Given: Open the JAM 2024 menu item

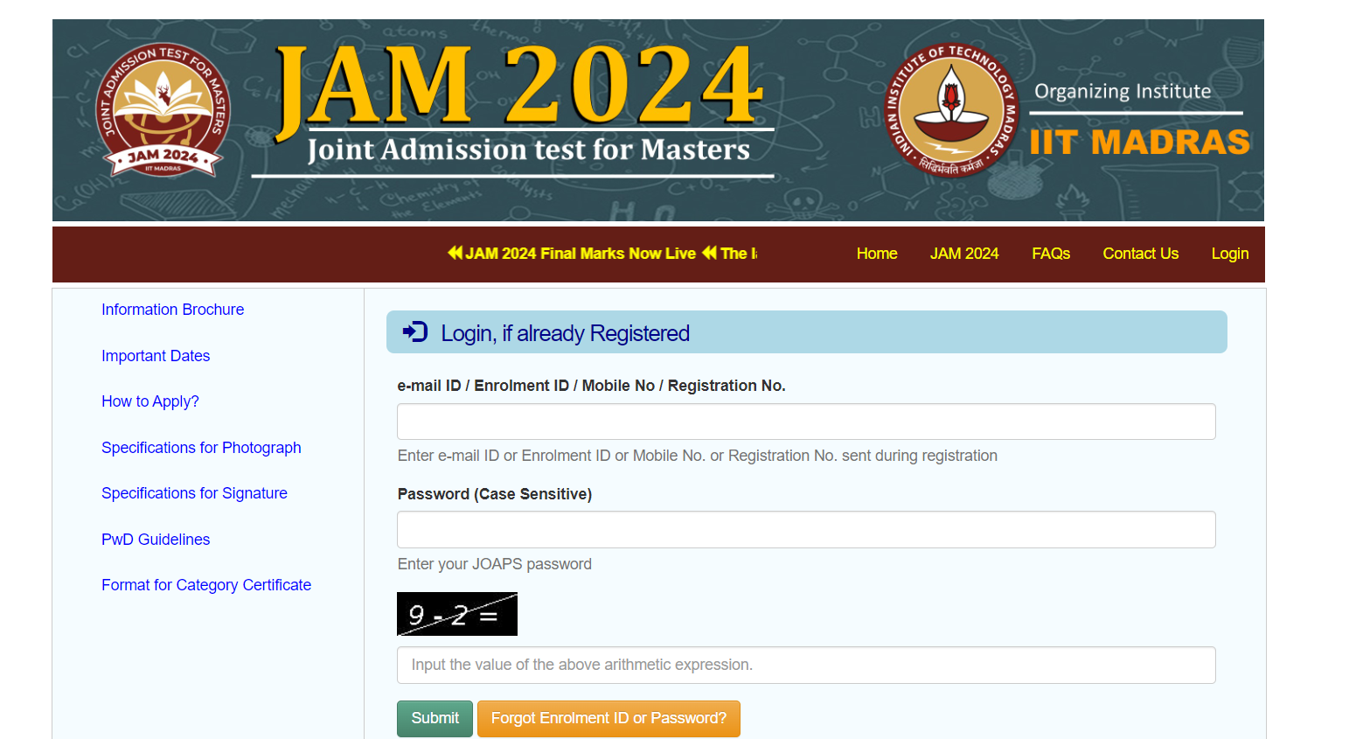Looking at the screenshot, I should click(964, 254).
